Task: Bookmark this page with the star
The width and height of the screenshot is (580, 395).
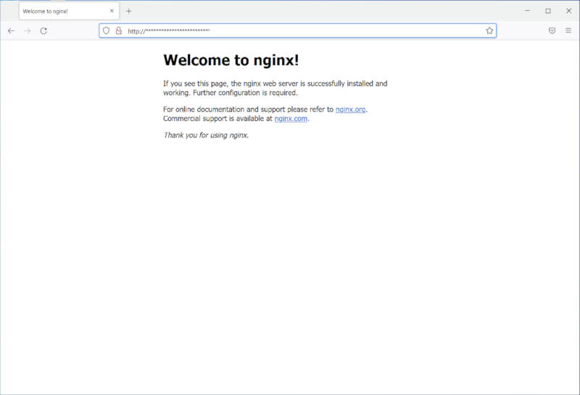Action: [x=489, y=30]
